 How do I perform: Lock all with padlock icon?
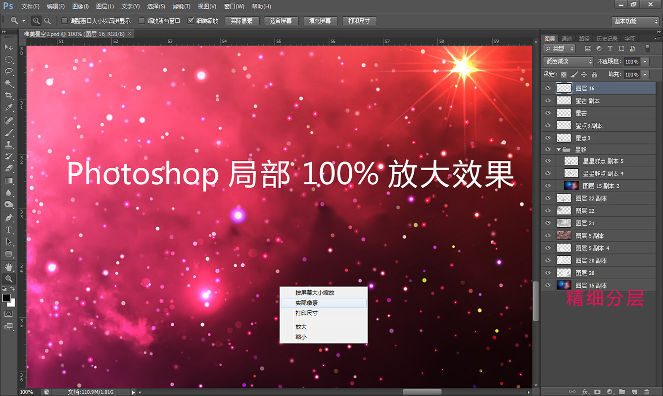594,75
